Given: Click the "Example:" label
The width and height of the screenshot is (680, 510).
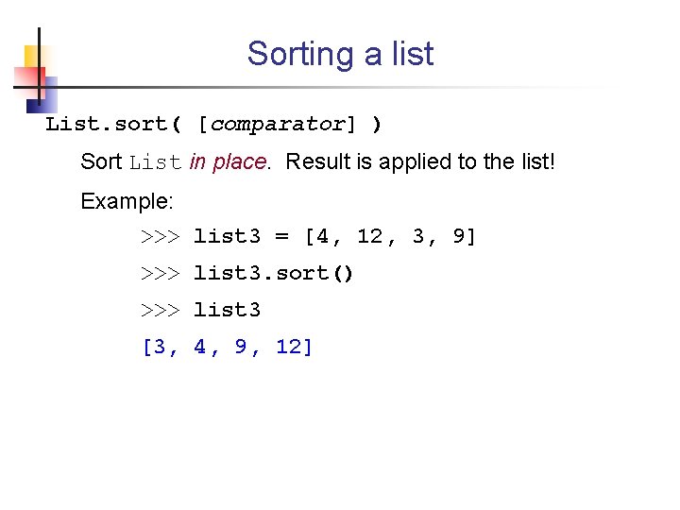Looking at the screenshot, I should pyautogui.click(x=127, y=200).
